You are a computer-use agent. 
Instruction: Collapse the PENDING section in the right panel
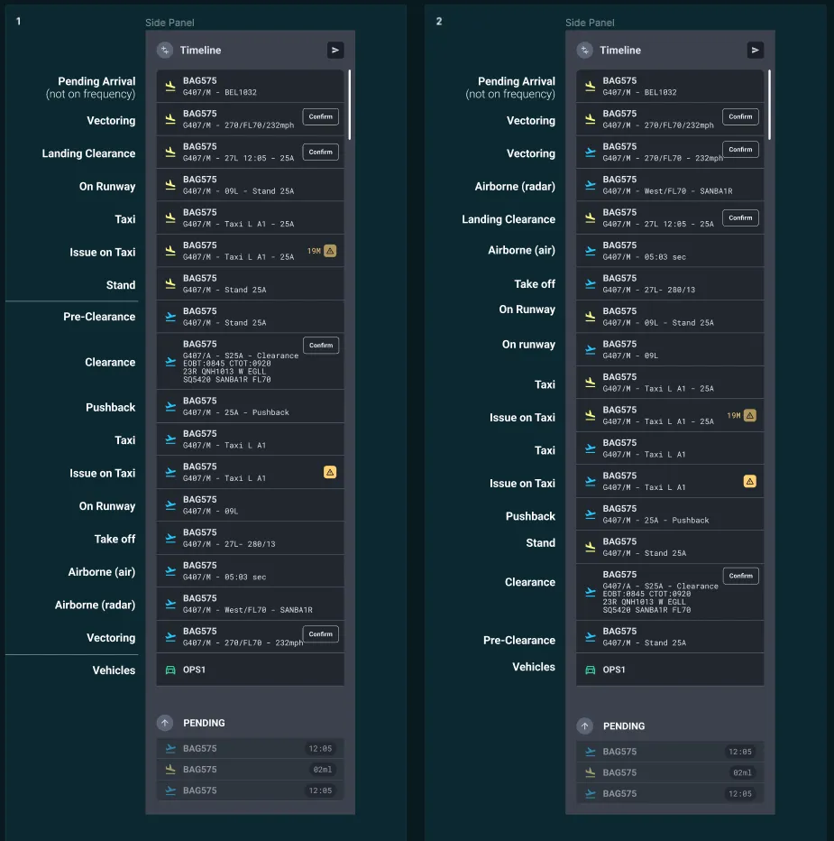tap(585, 725)
